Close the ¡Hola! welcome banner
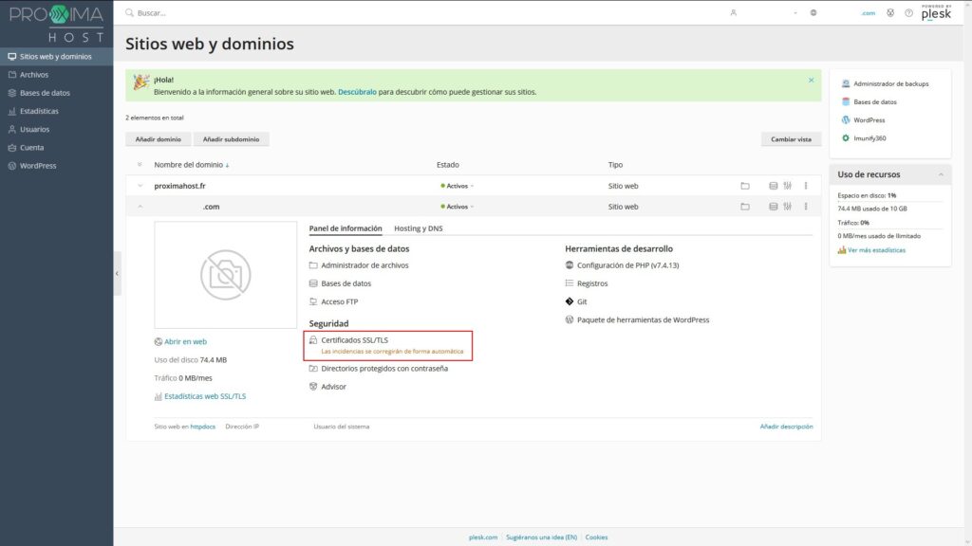The height and width of the screenshot is (546, 972). tap(811, 80)
